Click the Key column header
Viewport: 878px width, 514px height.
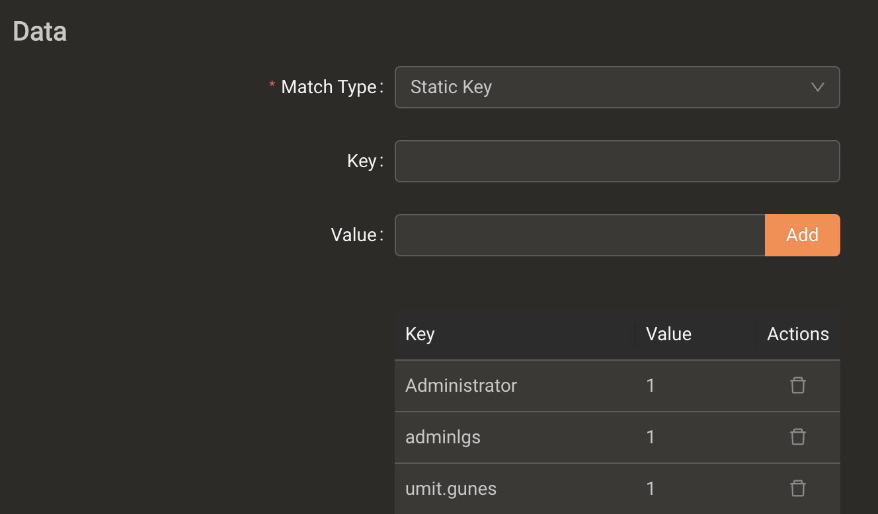[x=515, y=334]
